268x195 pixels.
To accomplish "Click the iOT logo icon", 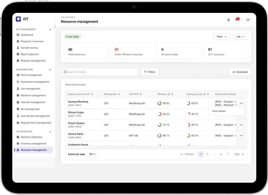I will point(18,19).
